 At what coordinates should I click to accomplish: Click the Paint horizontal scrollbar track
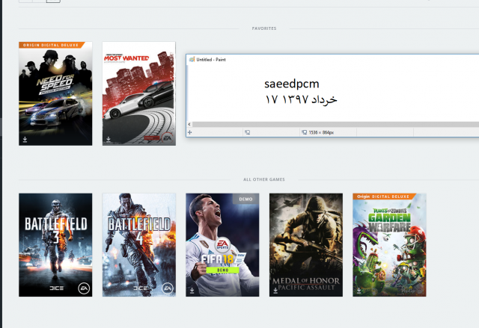pyautogui.click(x=329, y=123)
